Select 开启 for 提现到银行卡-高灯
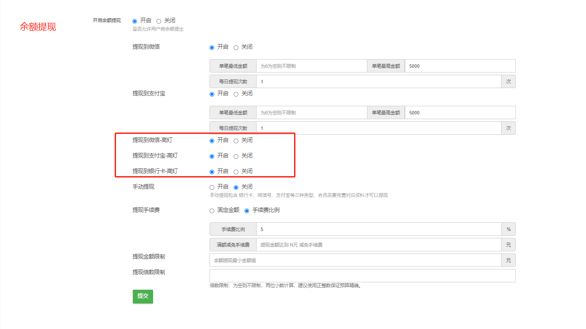This screenshot has width=586, height=329. click(212, 172)
